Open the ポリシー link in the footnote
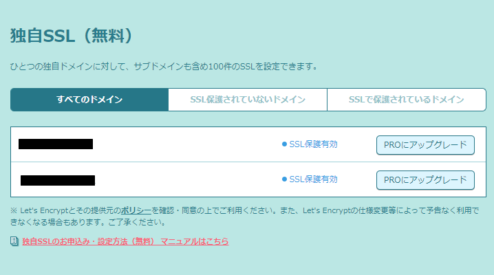The width and height of the screenshot is (494, 275). (136, 210)
